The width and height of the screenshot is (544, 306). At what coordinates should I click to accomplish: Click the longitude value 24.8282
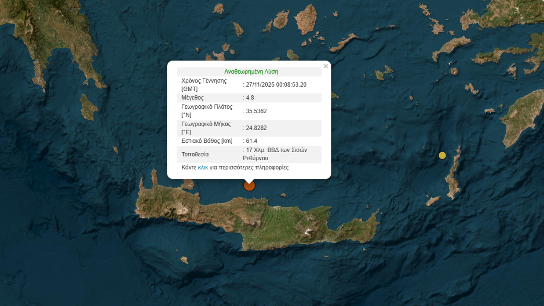256,128
